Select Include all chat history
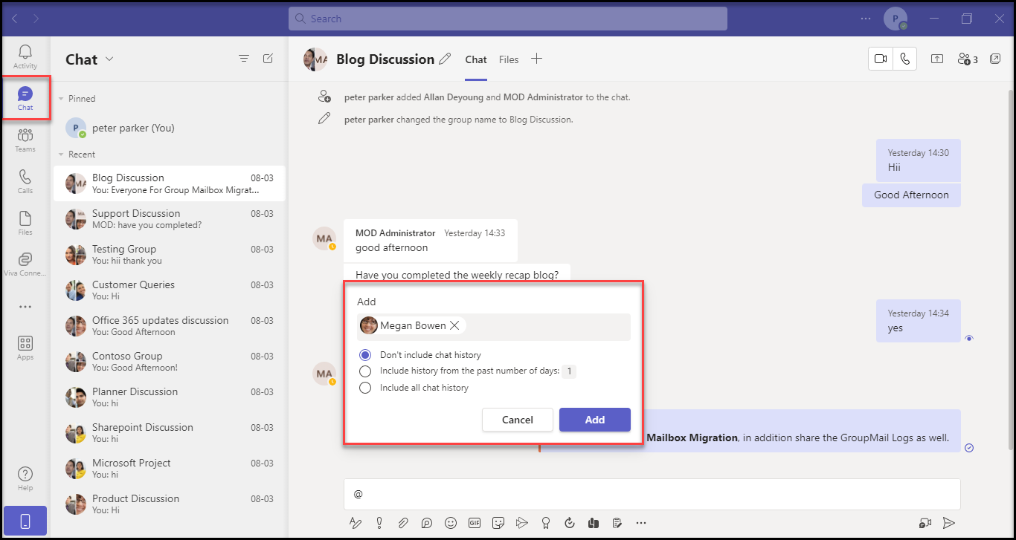 [x=365, y=388]
